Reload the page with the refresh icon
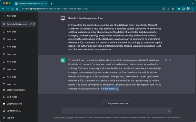 (12, 9)
